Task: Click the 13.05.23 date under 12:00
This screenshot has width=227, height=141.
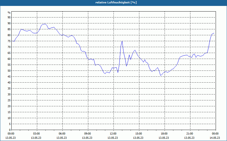Action: pos(113,138)
